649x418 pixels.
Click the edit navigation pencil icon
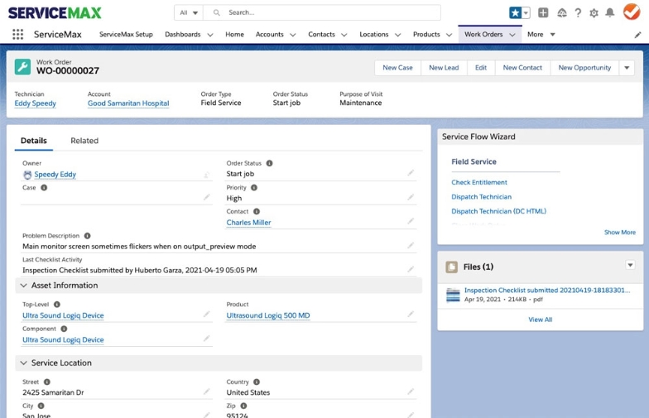pos(637,35)
